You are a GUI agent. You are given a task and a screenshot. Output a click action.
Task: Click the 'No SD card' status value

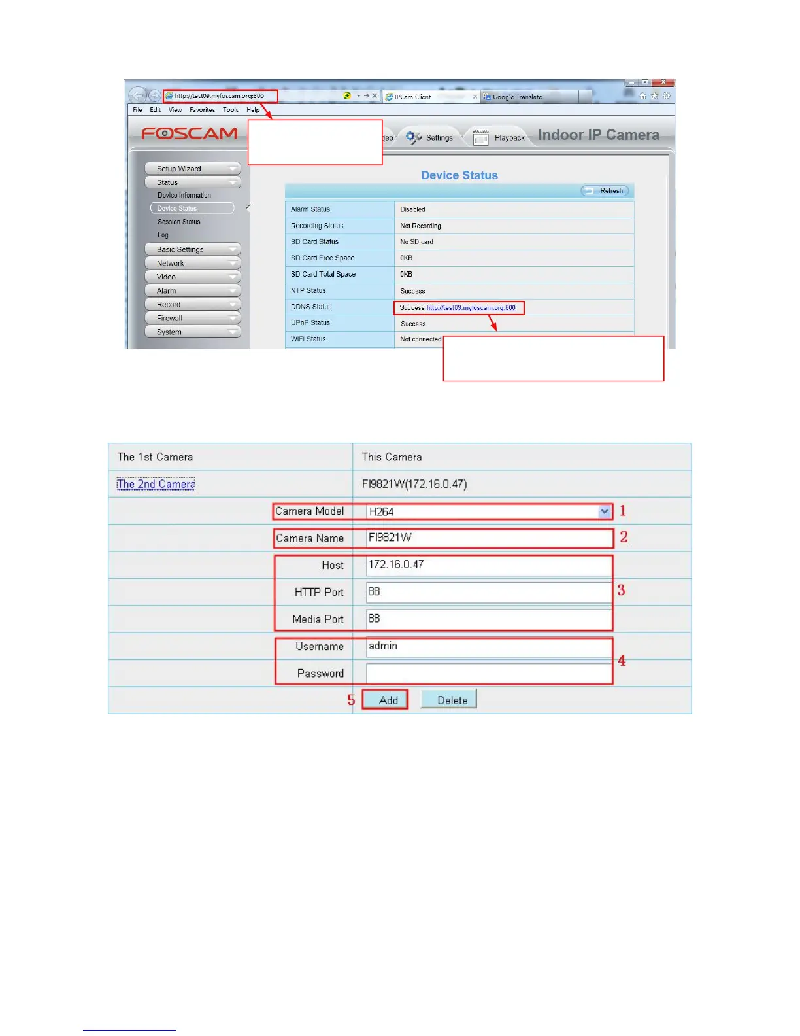click(416, 242)
